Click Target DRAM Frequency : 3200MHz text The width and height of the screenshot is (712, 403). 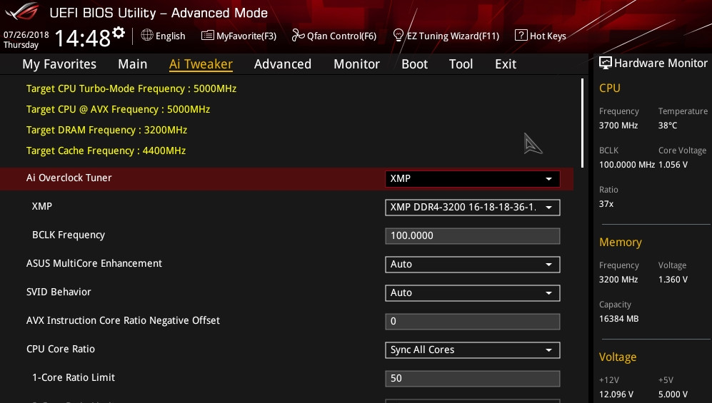[106, 130]
